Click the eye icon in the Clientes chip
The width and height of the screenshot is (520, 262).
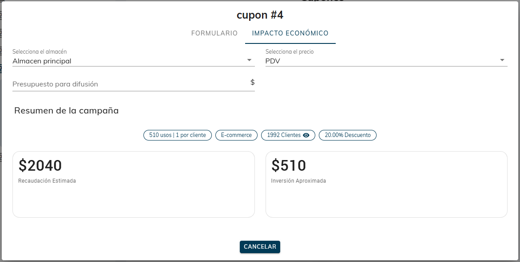click(x=306, y=135)
